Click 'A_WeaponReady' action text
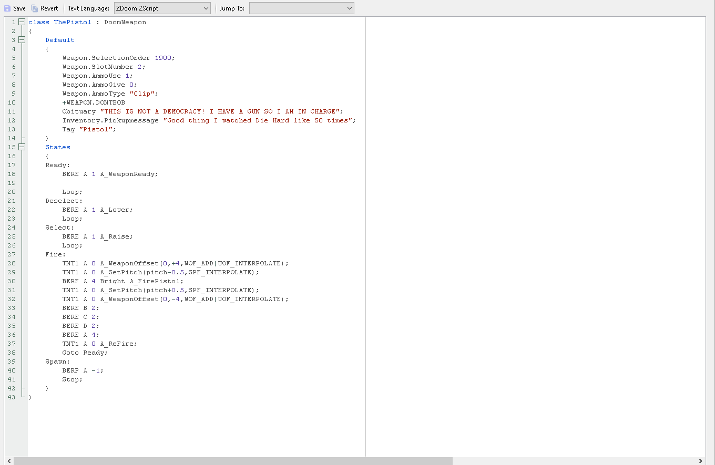This screenshot has height=465, width=715. 127,174
